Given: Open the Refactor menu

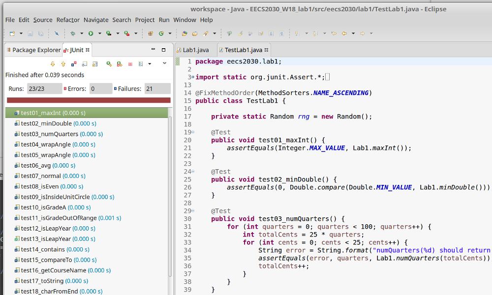Looking at the screenshot, I should [68, 20].
